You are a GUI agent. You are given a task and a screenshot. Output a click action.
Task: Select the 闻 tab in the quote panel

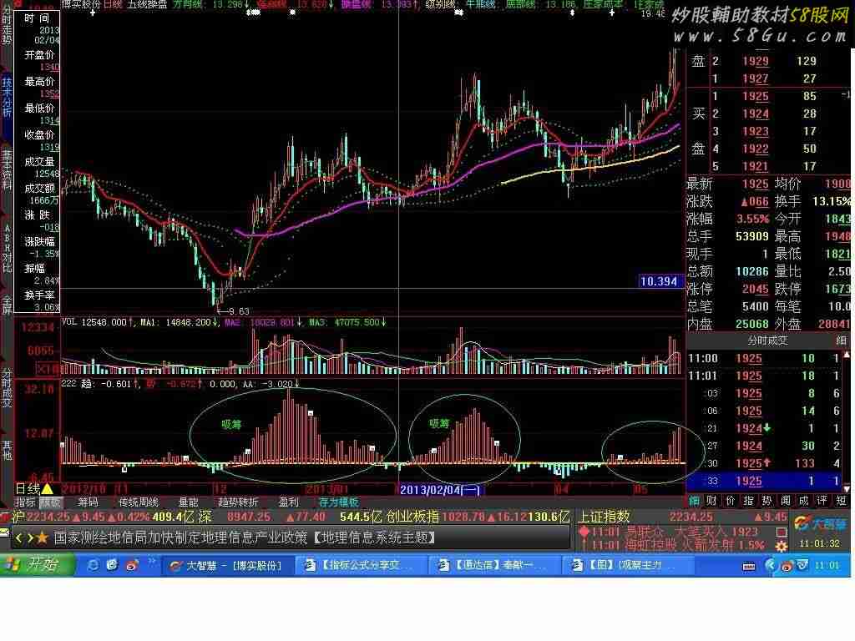785,501
